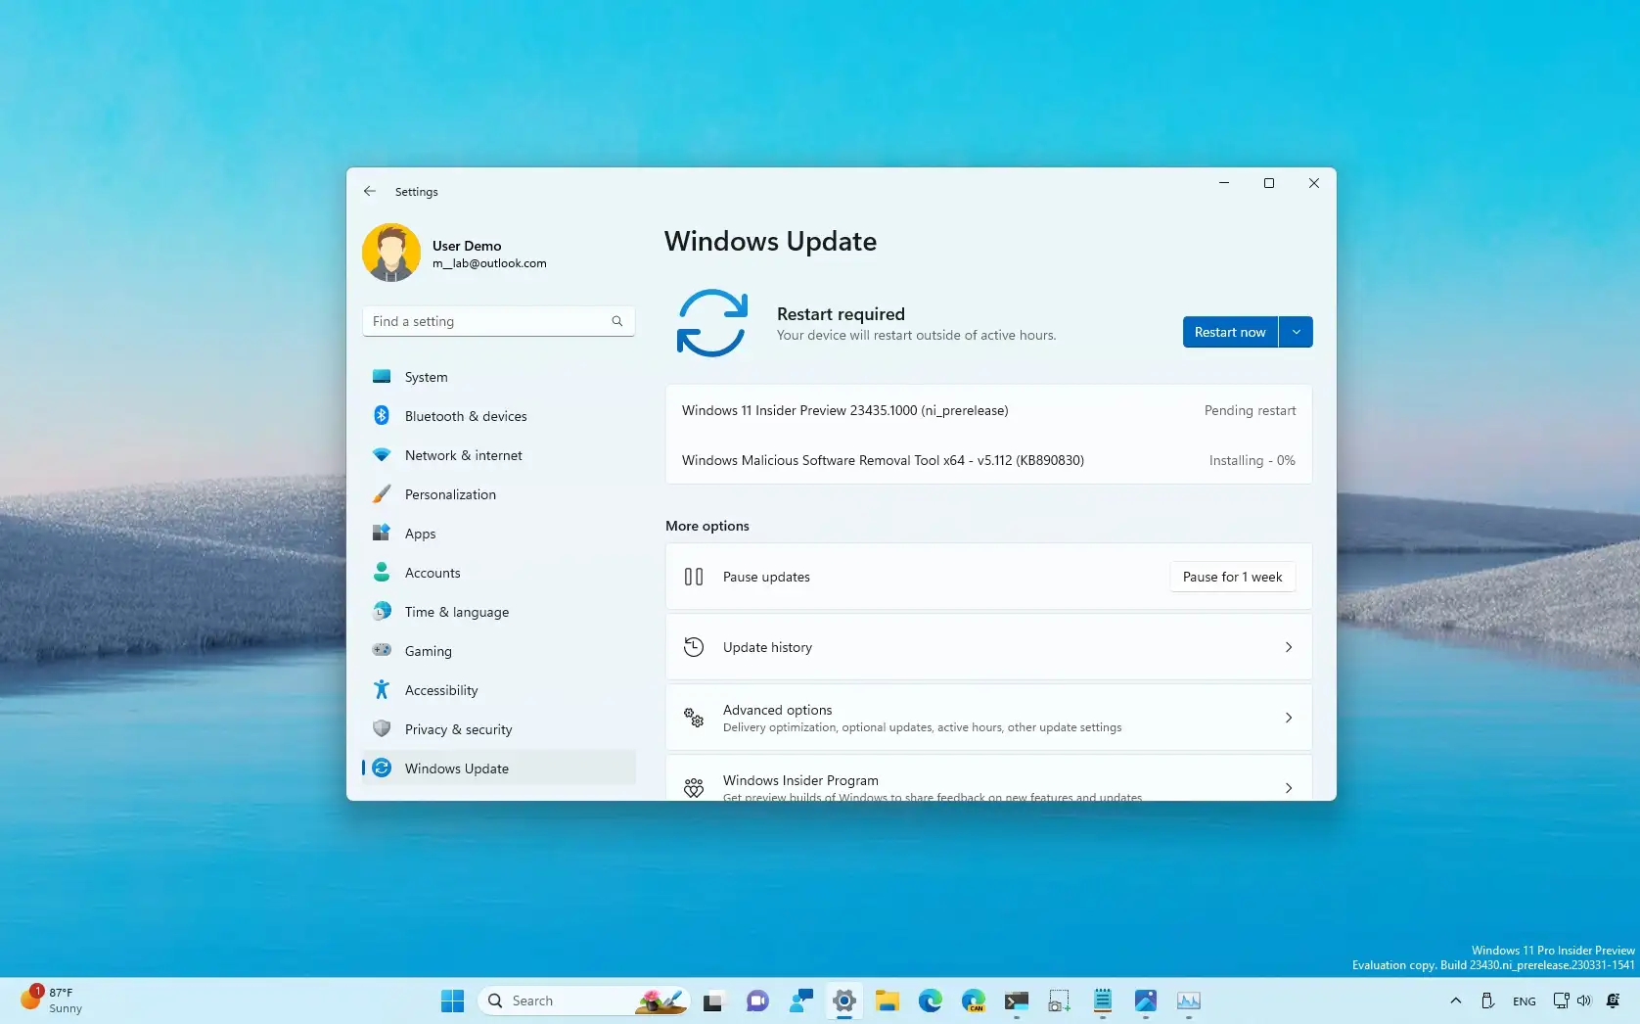
Task: Open the Start menu from the taskbar
Action: pyautogui.click(x=452, y=1001)
